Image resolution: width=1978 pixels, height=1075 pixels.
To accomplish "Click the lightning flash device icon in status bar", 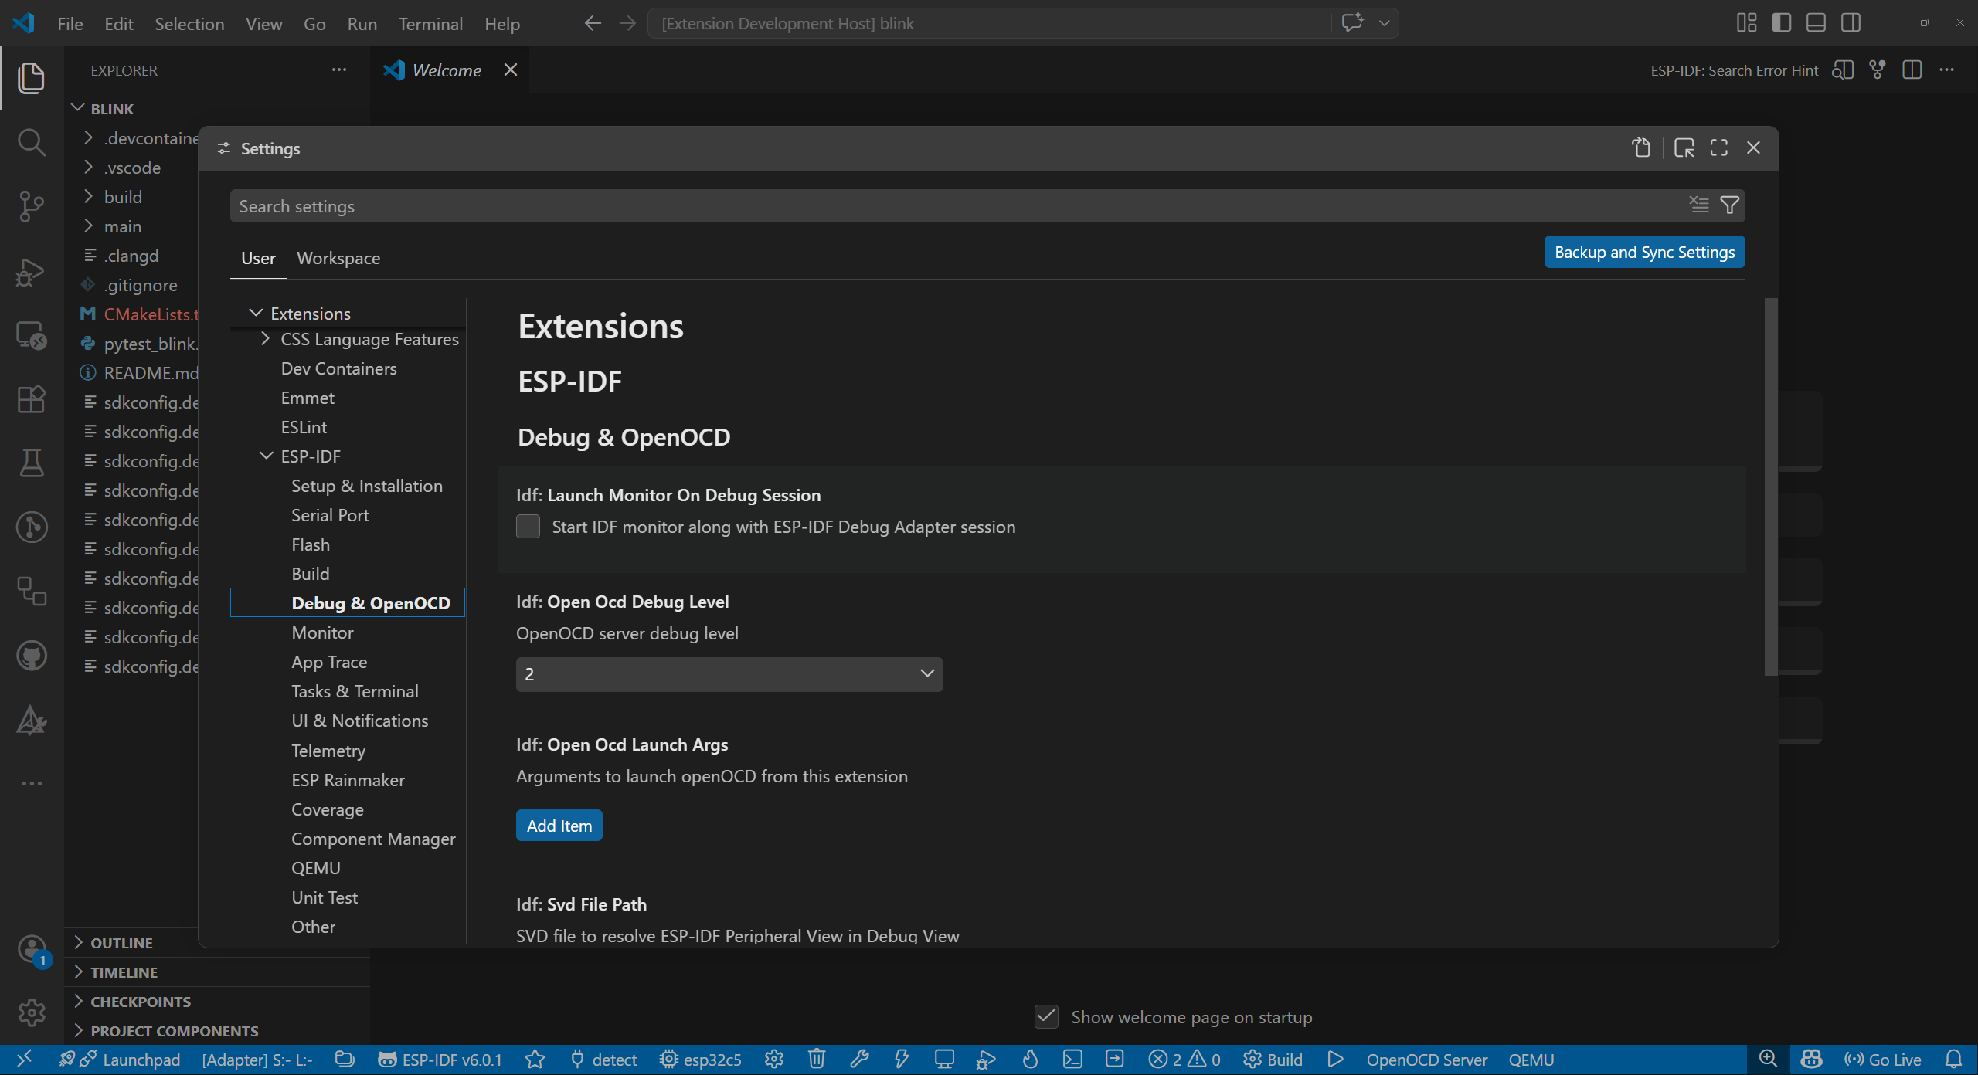I will (901, 1060).
